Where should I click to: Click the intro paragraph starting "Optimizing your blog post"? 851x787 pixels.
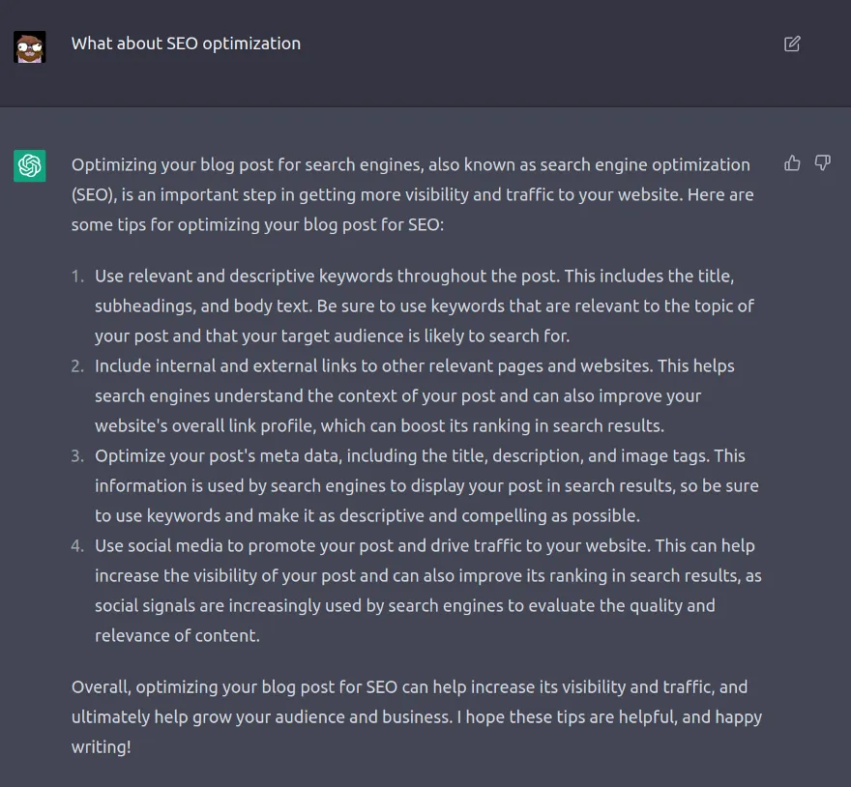pos(412,194)
